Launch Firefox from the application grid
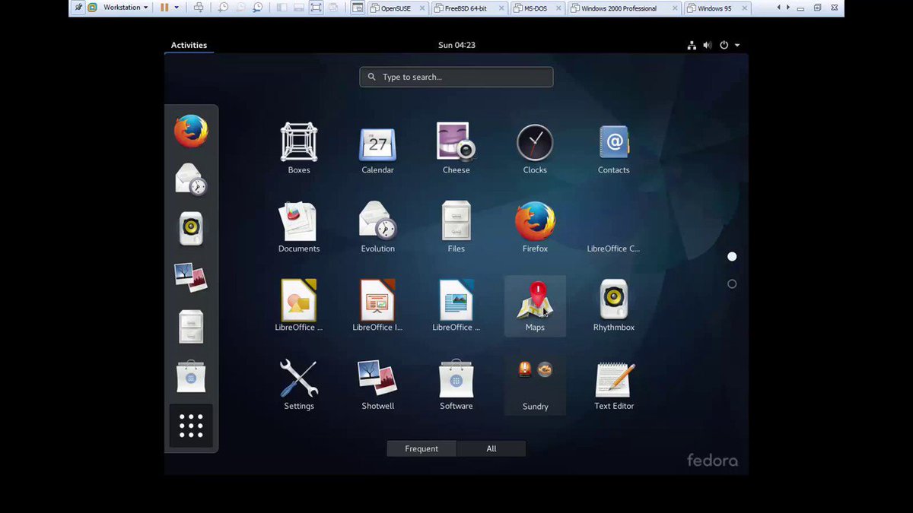This screenshot has width=913, height=513. pos(535,226)
